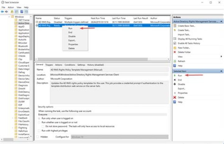Screen dimensions: 224x144
Task: Sort by the Next Run Time column header
Action: tap(98, 18)
